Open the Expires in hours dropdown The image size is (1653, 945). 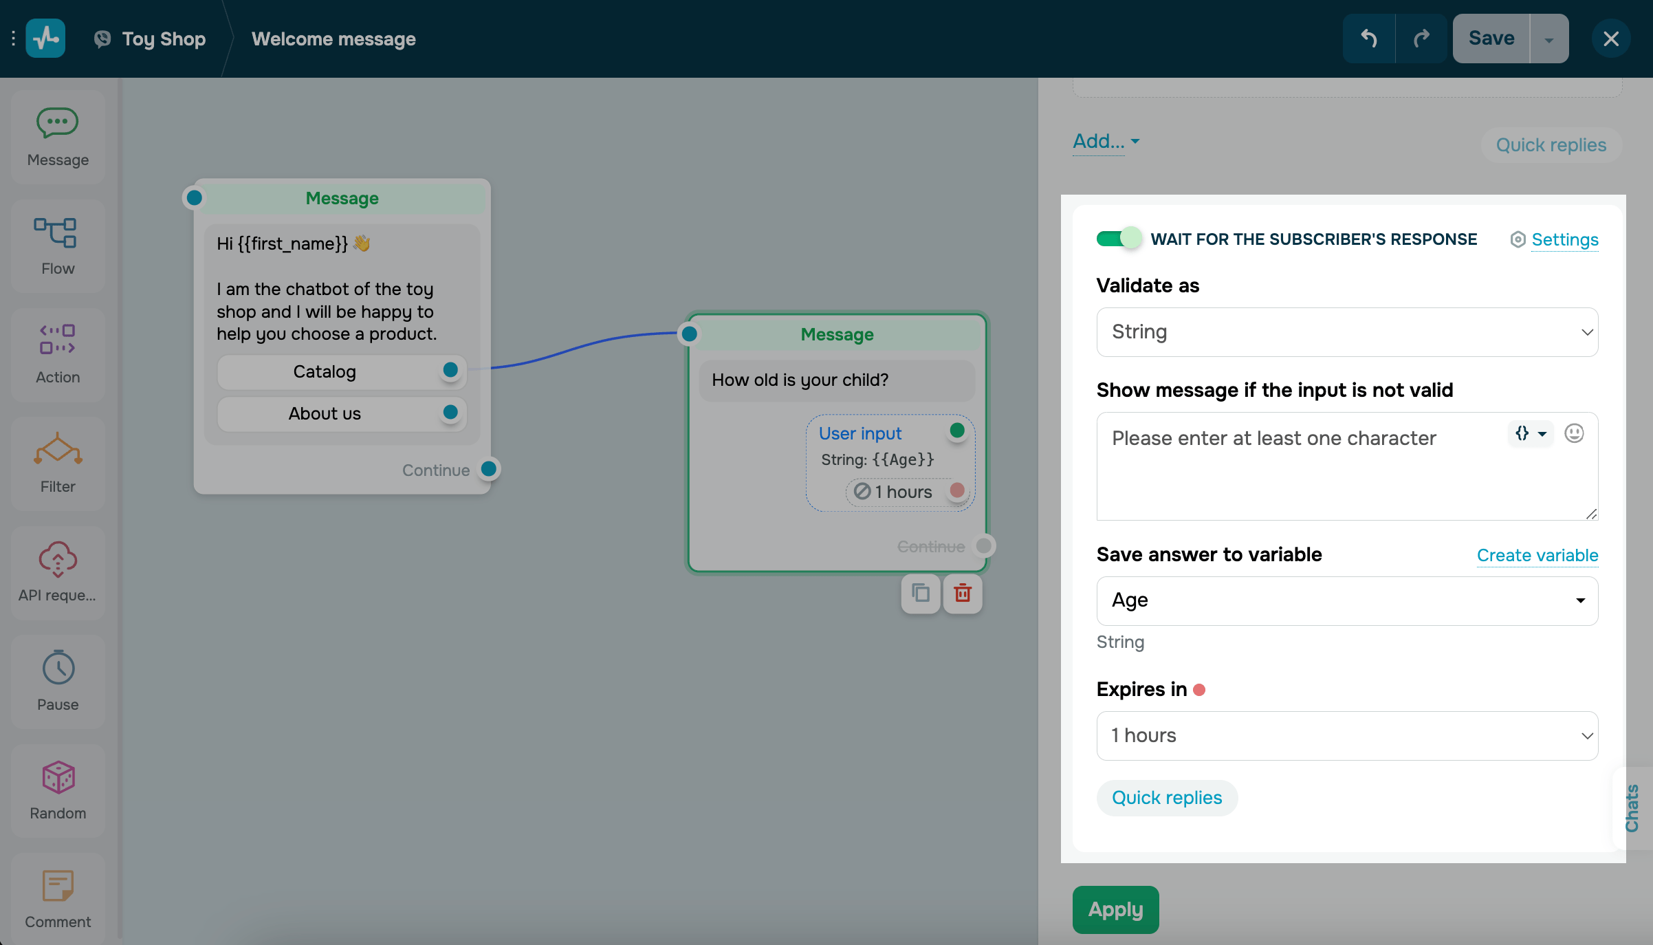point(1346,735)
